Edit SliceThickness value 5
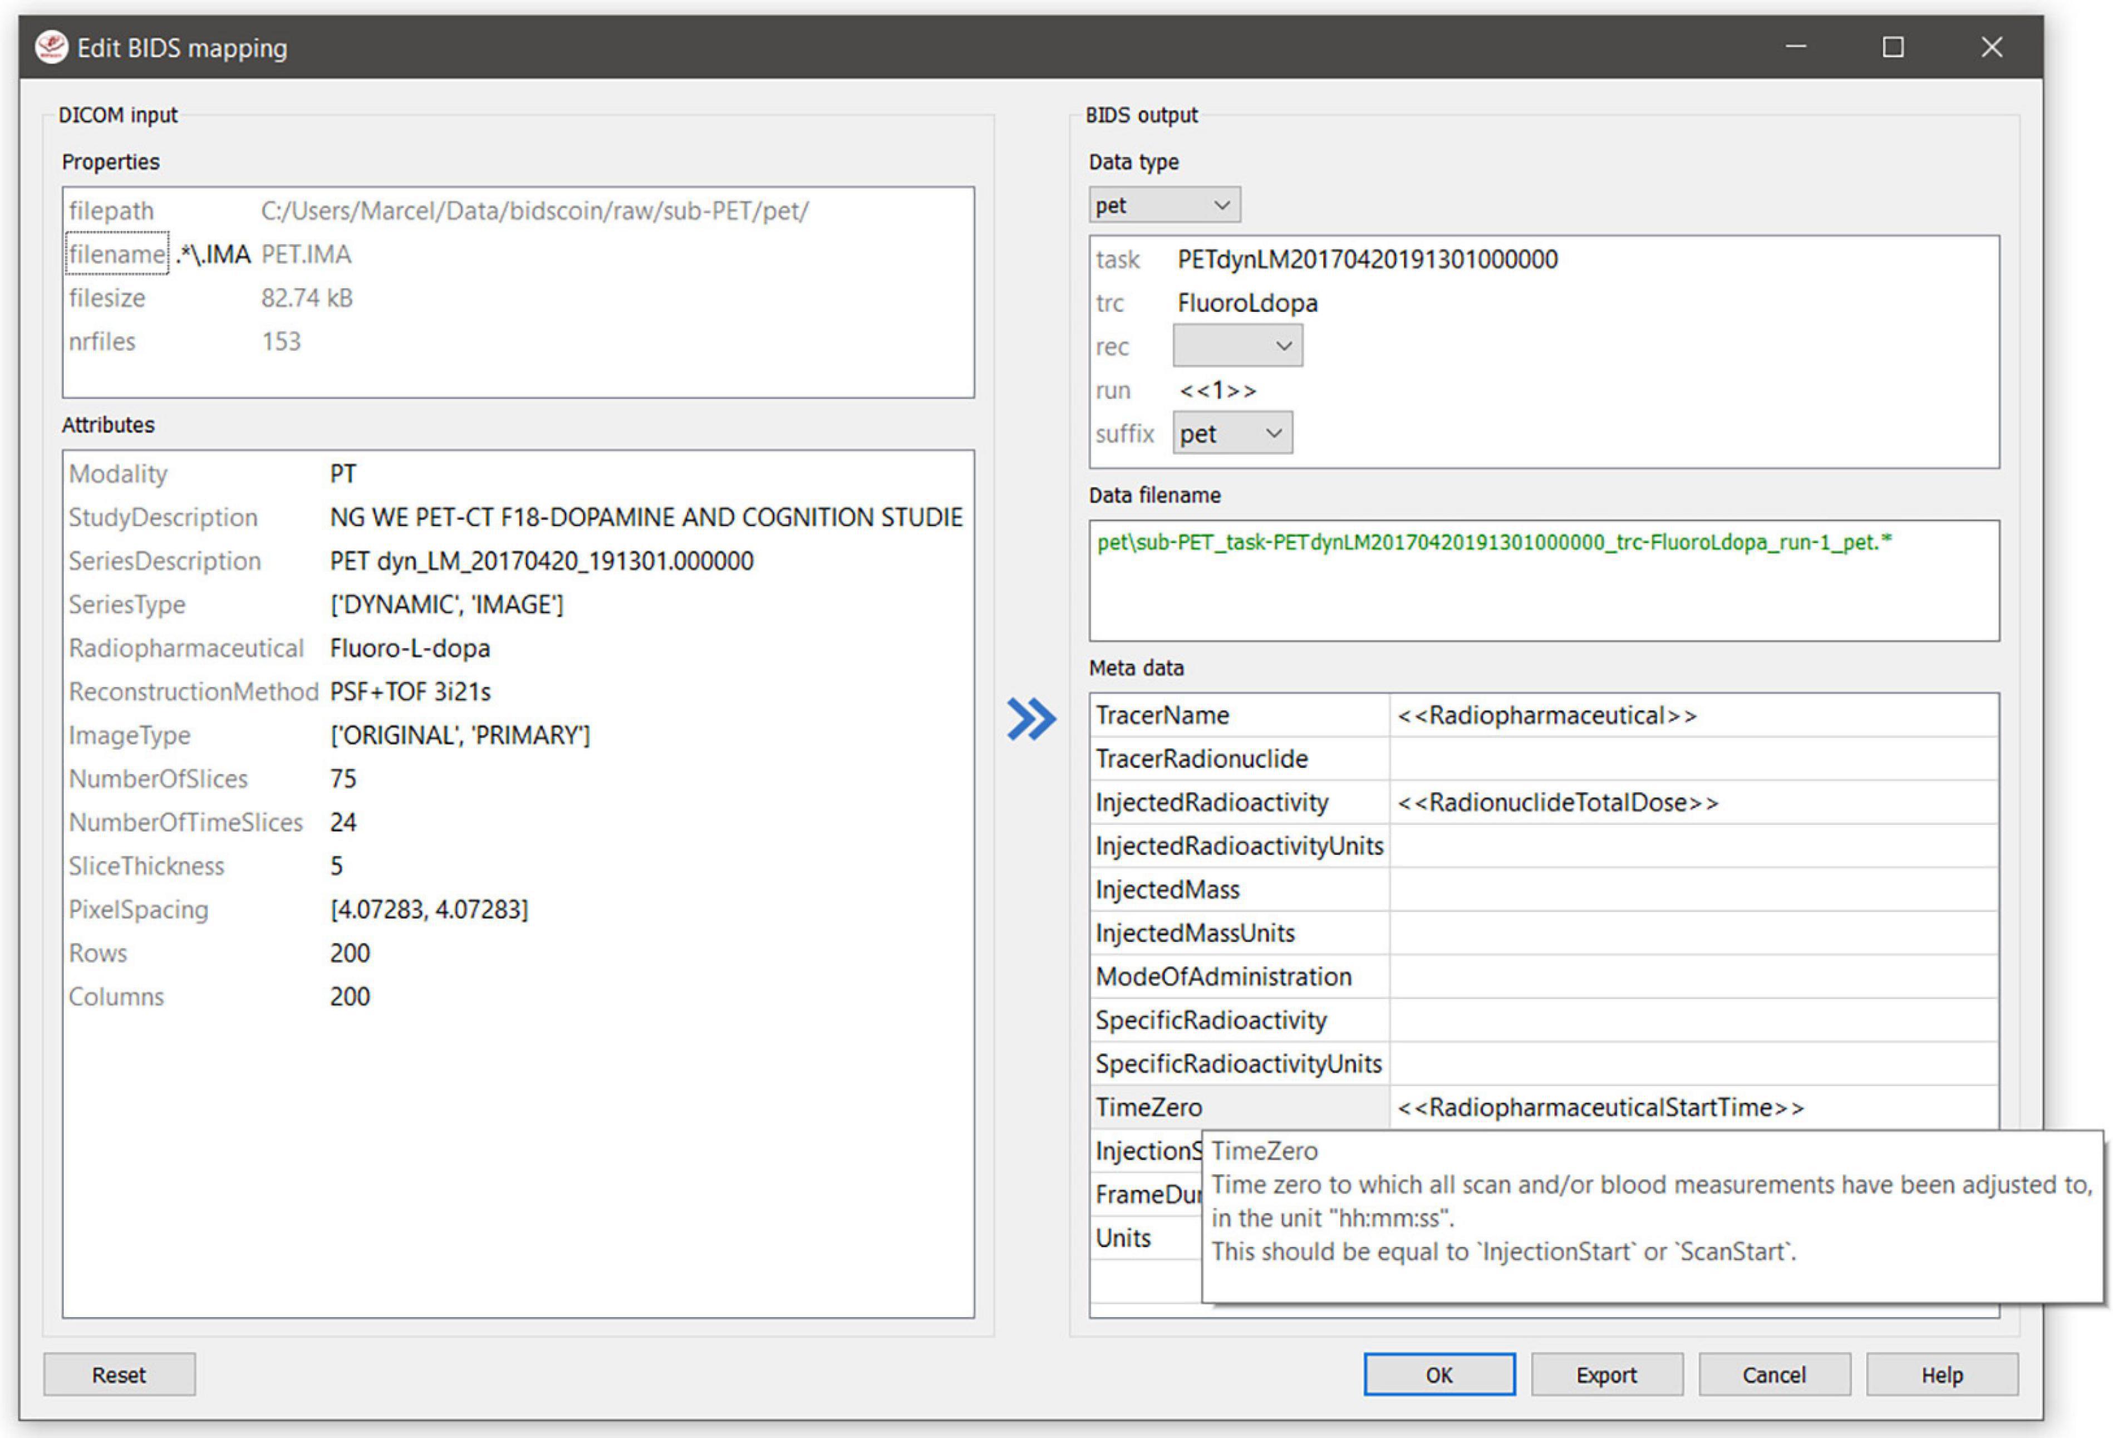This screenshot has height=1438, width=2113. tap(336, 866)
